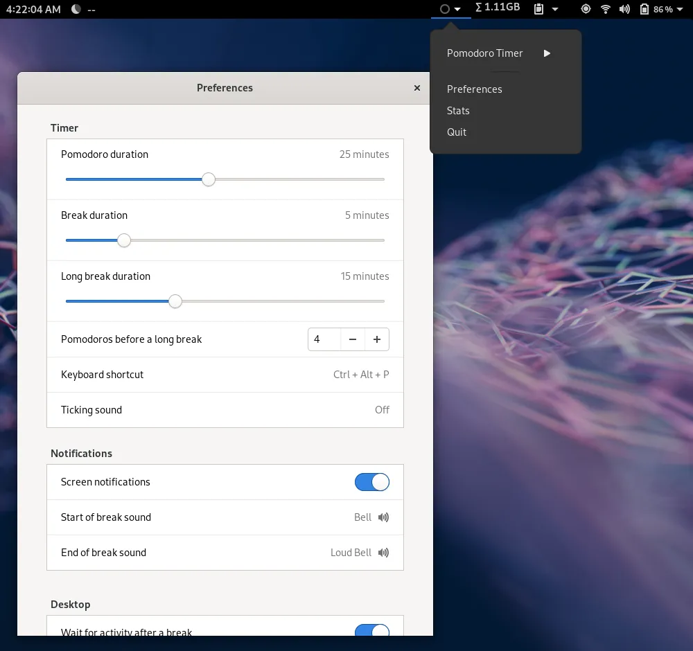Click the Wi-Fi icon in top bar
Viewport: 693px width, 651px height.
607,9
